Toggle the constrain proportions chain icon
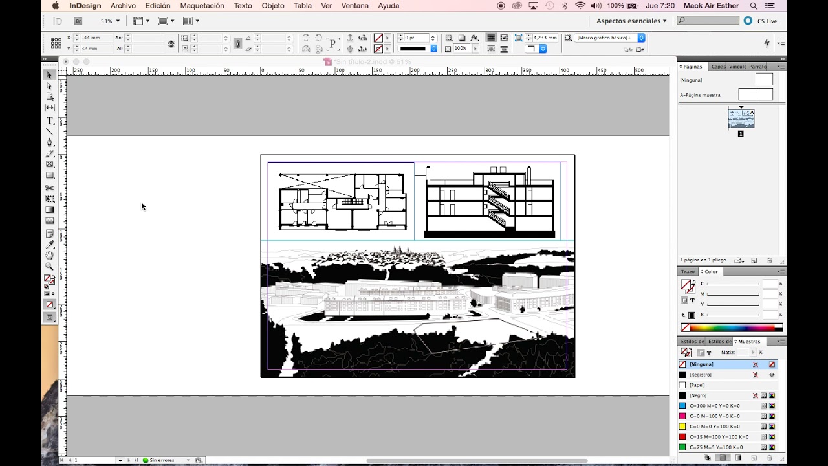 point(238,43)
